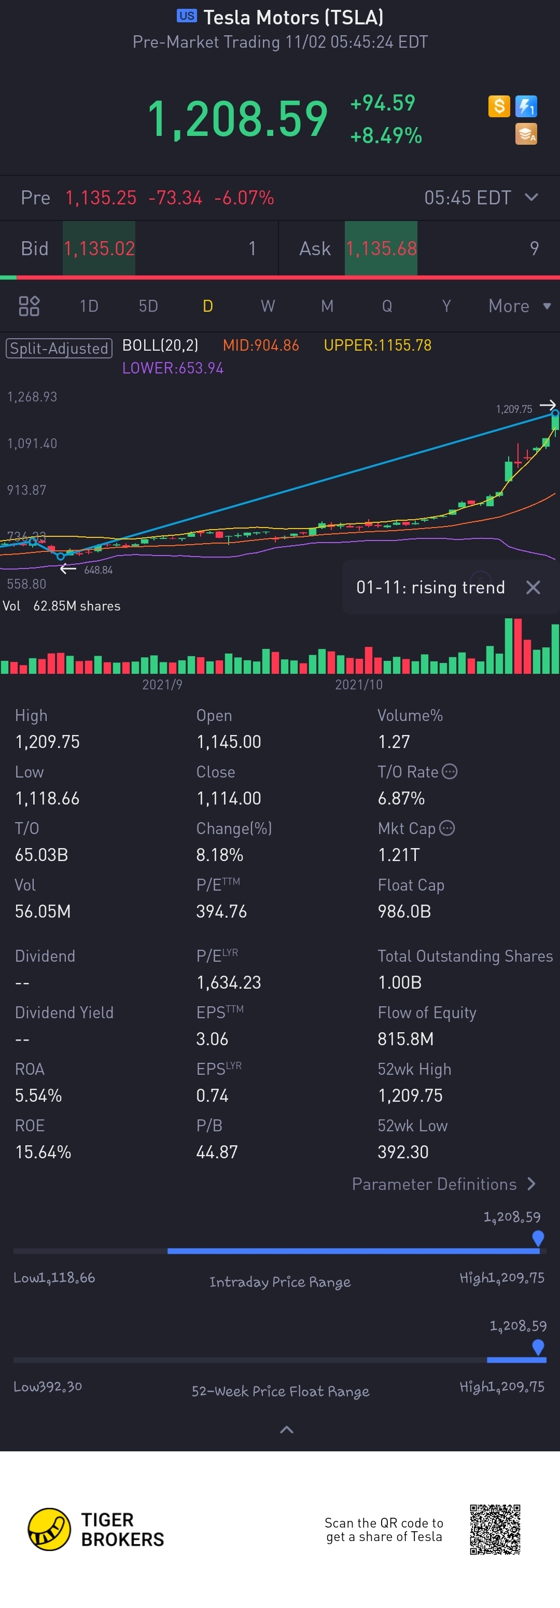Tap the Pre price 1,135.25
The width and height of the screenshot is (560, 1608).
pos(101,198)
